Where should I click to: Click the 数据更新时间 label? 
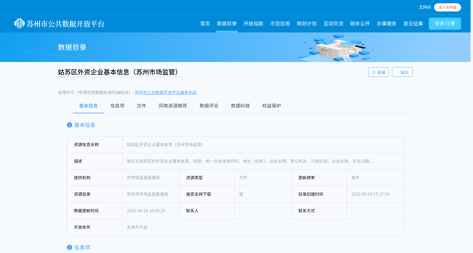point(86,211)
